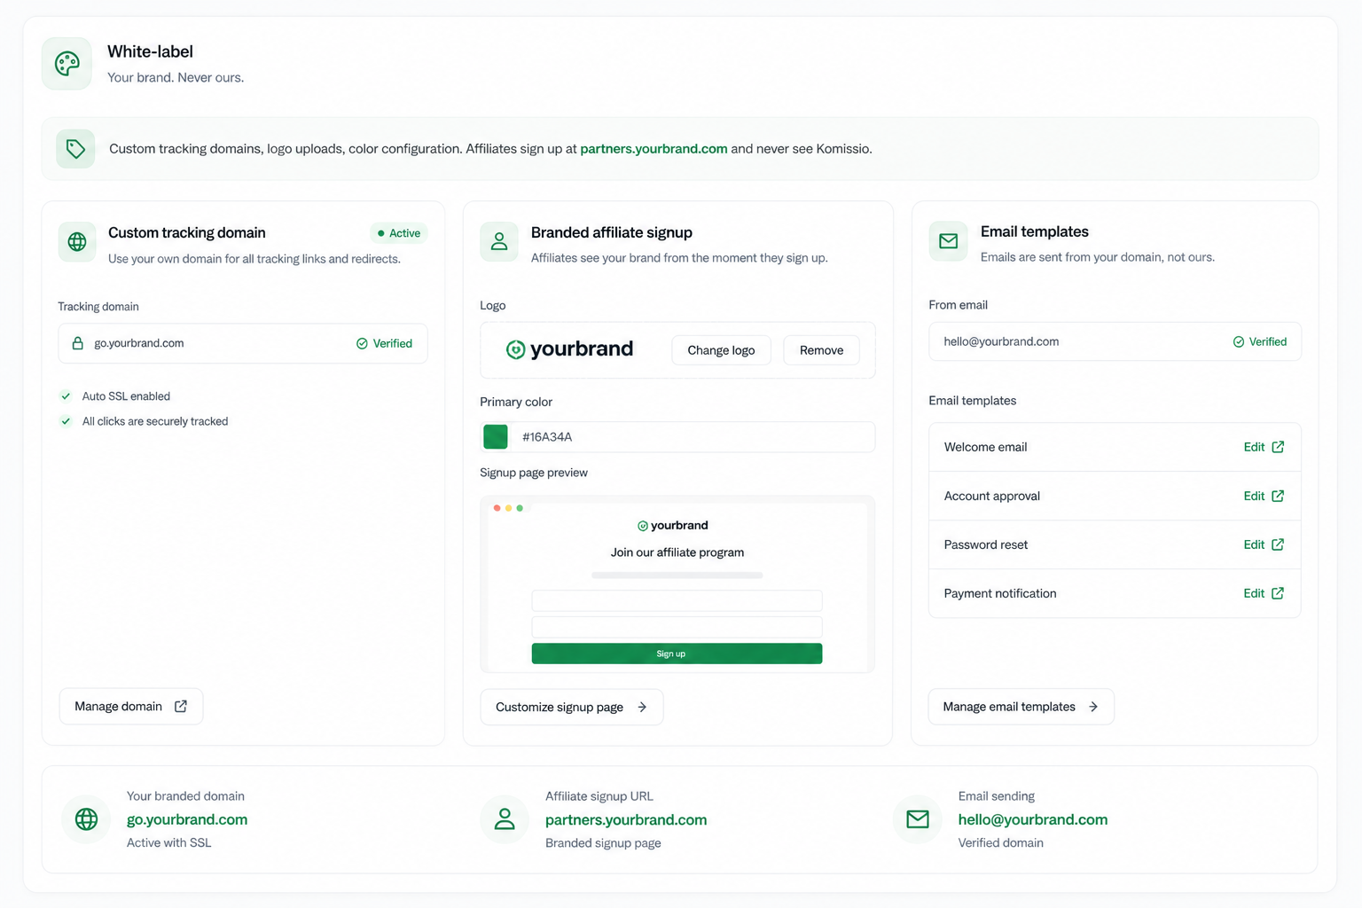Click the yourbrand logo emblem in Logo box

(515, 349)
